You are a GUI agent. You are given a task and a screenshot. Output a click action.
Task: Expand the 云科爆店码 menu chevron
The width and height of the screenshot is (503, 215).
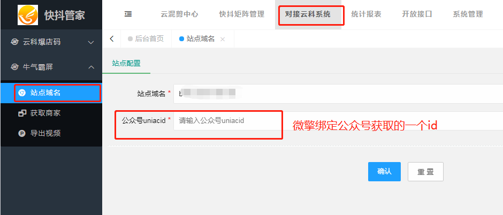point(91,42)
